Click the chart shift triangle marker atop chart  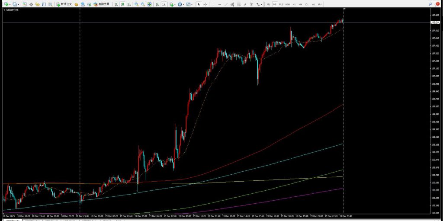344,9
